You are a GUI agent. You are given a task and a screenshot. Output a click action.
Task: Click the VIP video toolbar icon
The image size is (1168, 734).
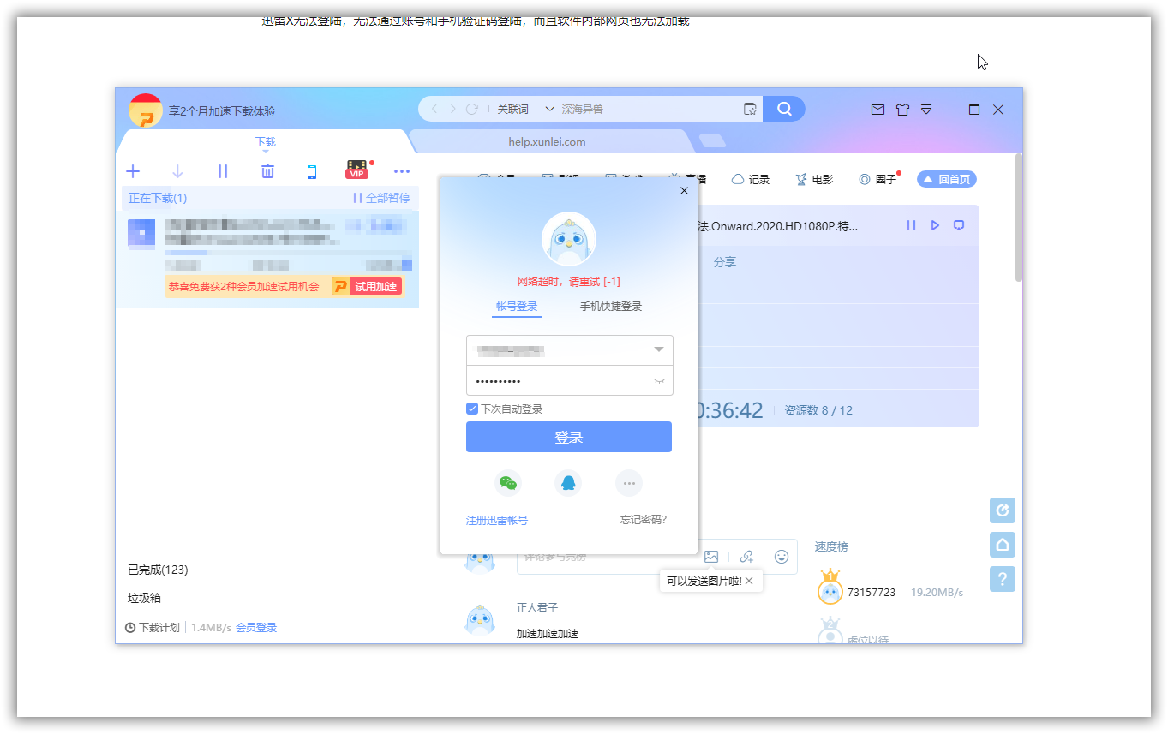click(x=356, y=170)
